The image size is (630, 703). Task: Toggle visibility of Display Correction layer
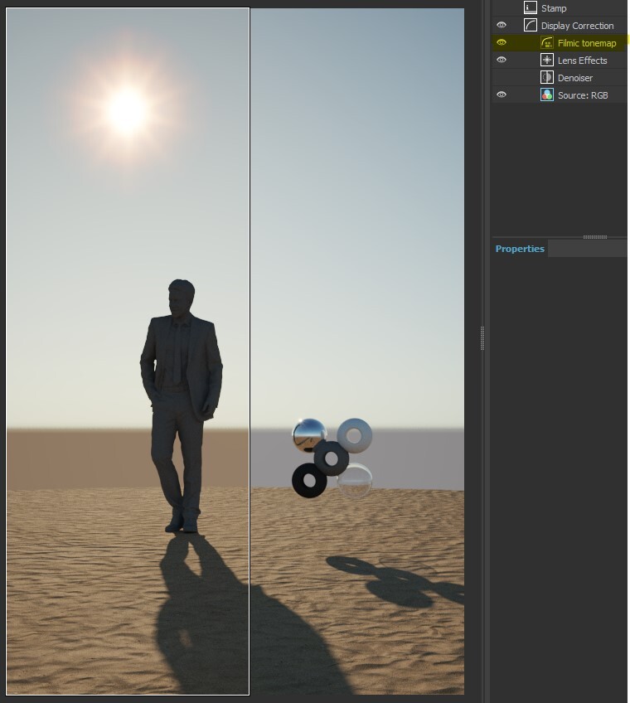coord(502,25)
